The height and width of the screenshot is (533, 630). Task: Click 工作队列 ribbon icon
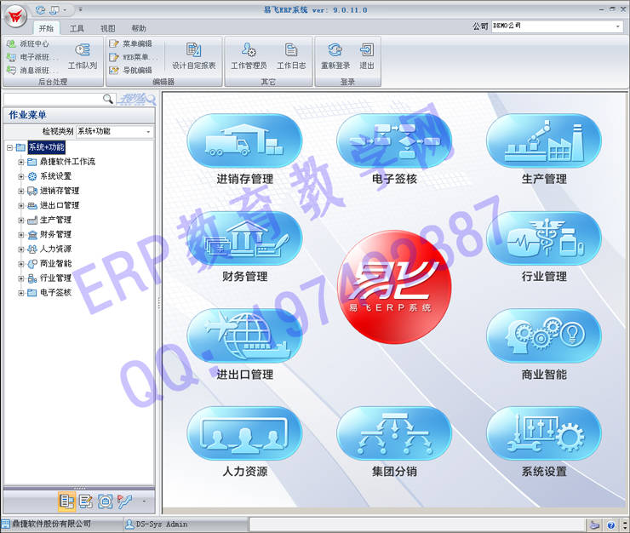(83, 56)
